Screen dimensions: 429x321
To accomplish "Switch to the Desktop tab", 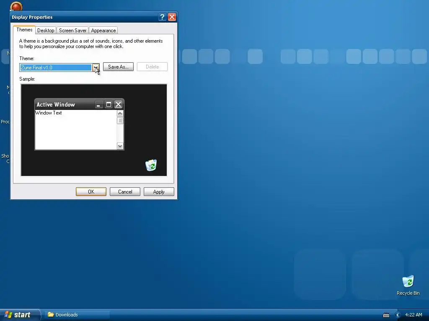I will [46, 30].
